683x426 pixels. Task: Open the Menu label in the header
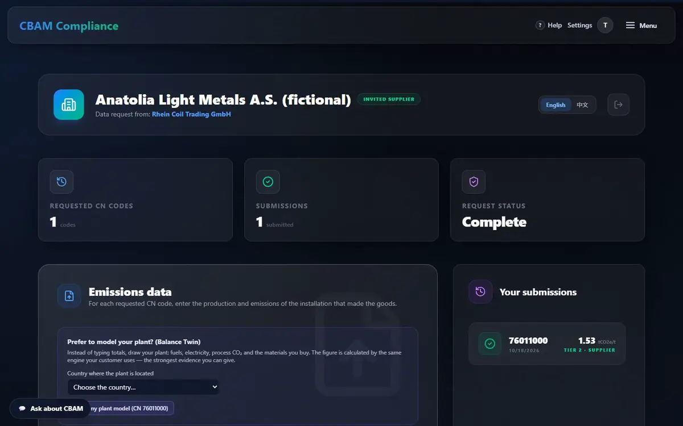648,26
